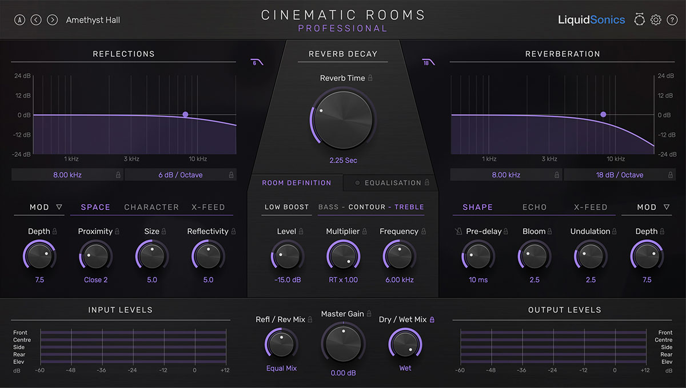Toggle the lock on 6 dB / Octave field

click(231, 175)
